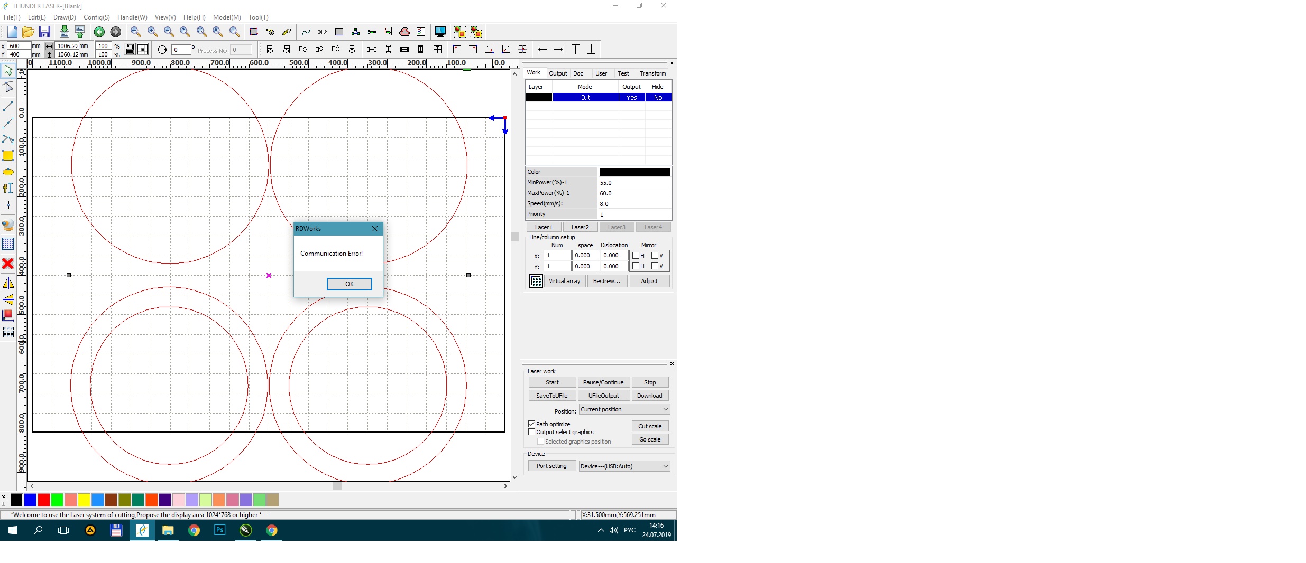This screenshot has width=1306, height=563.
Task: Check the X row H mirror checkbox
Action: click(x=636, y=256)
